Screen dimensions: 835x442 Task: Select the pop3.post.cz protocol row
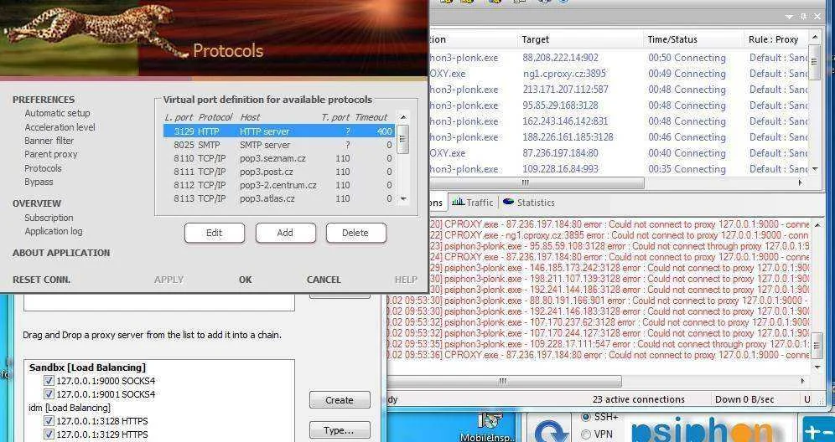coord(279,172)
